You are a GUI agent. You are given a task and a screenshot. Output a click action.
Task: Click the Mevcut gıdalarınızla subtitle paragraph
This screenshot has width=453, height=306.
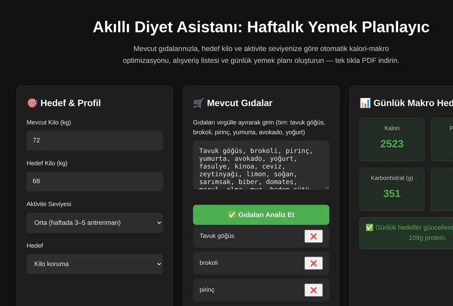pos(261,54)
